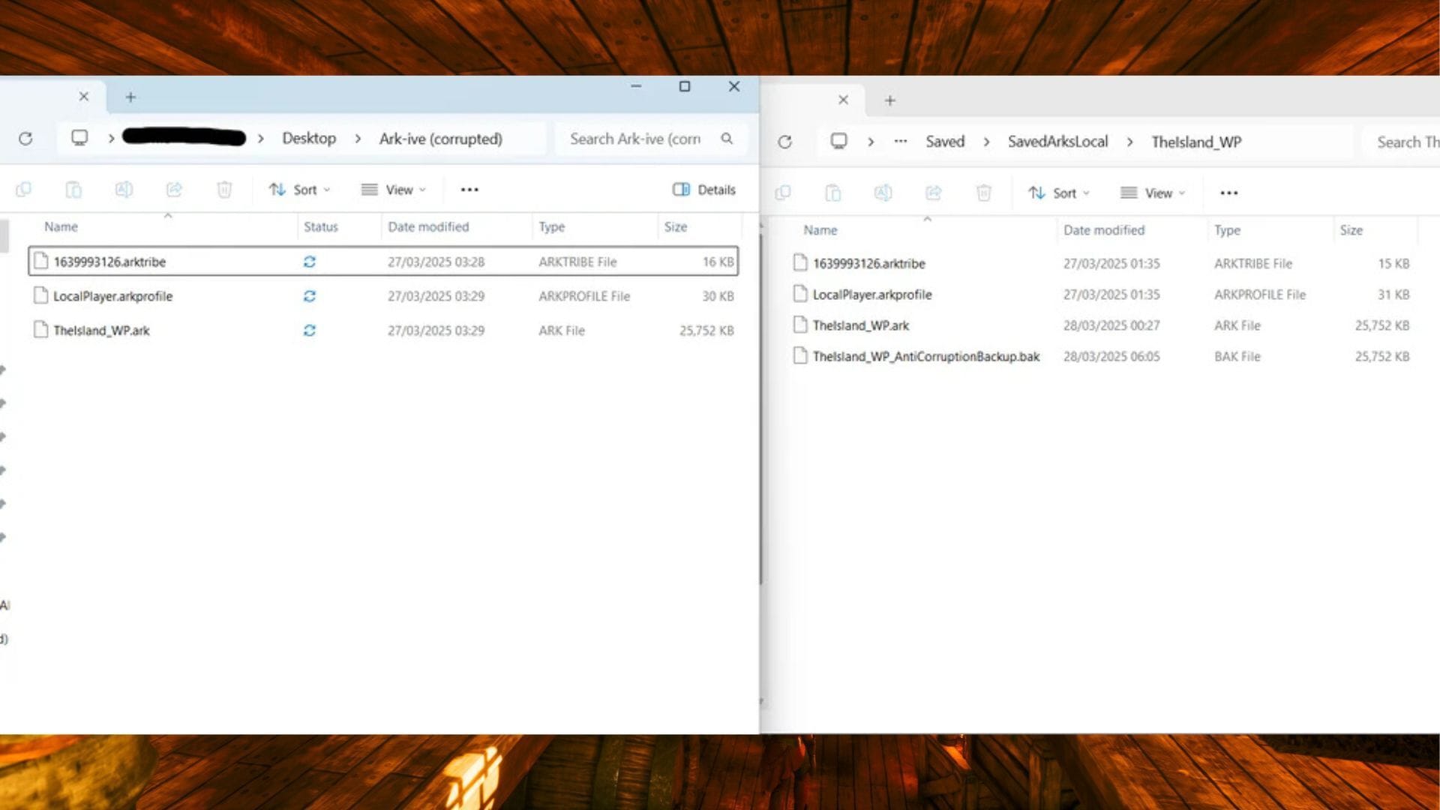Add a new tab in right Explorer window
1440x810 pixels.
click(x=890, y=100)
